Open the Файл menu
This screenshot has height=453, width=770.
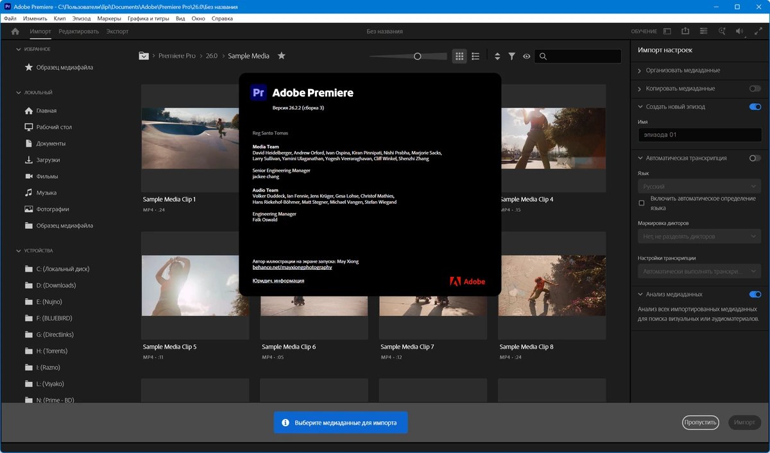pyautogui.click(x=10, y=19)
